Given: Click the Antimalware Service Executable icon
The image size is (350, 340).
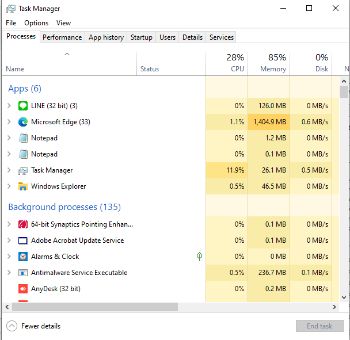Looking at the screenshot, I should coord(23,273).
